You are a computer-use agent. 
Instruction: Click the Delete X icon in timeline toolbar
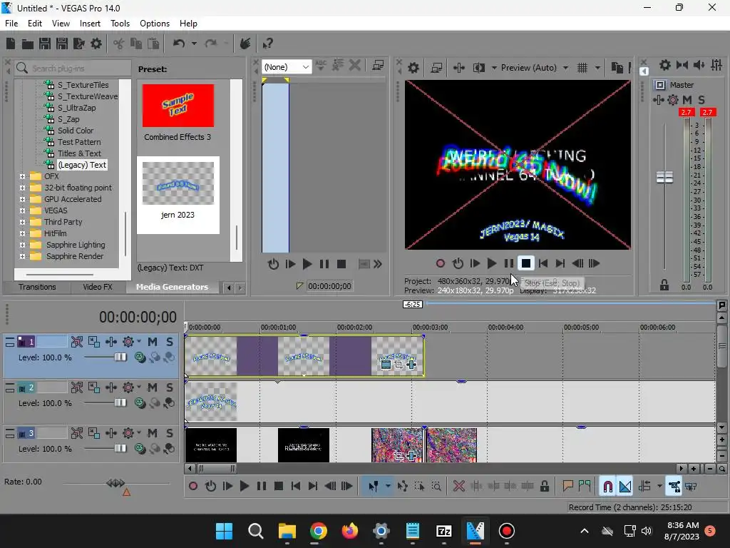tap(459, 487)
